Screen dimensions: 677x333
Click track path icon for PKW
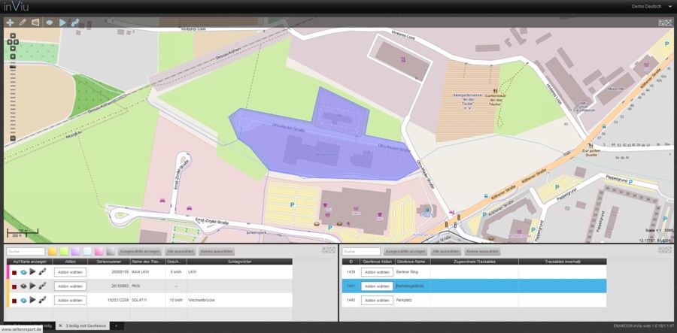click(x=42, y=286)
